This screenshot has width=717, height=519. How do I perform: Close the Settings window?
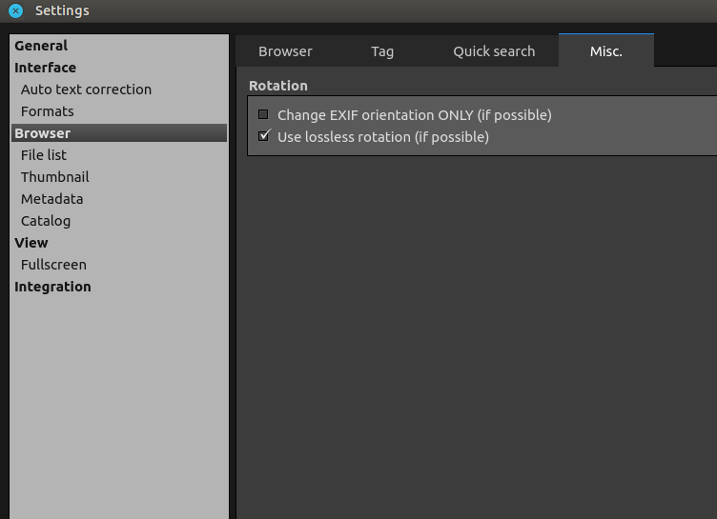pyautogui.click(x=15, y=11)
